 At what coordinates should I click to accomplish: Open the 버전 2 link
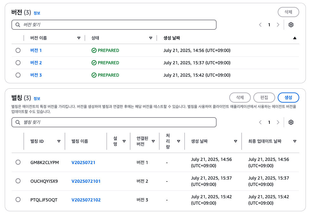36,63
